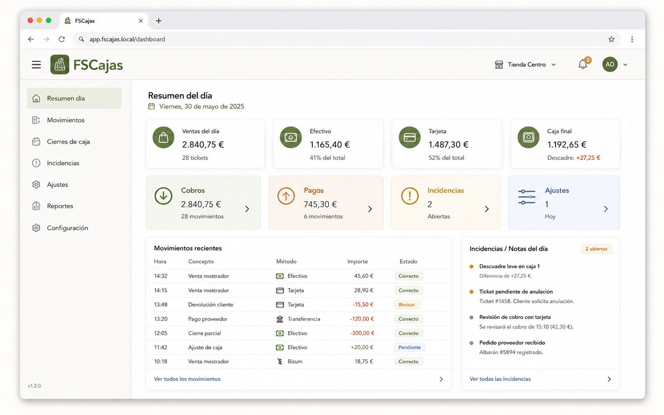The height and width of the screenshot is (415, 664).
Task: Click the -300,00 € amount
Action: click(x=362, y=333)
